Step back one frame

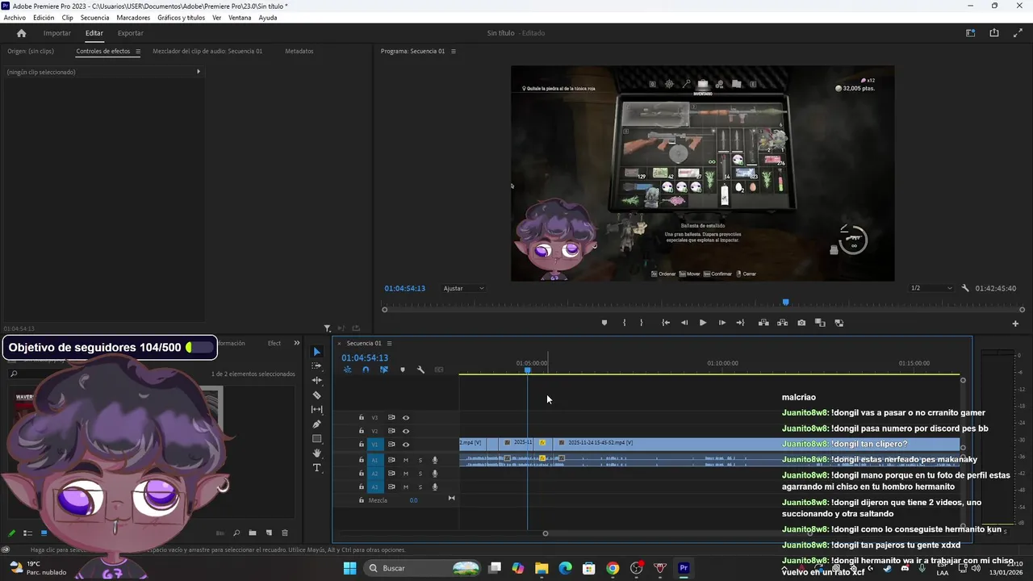684,323
